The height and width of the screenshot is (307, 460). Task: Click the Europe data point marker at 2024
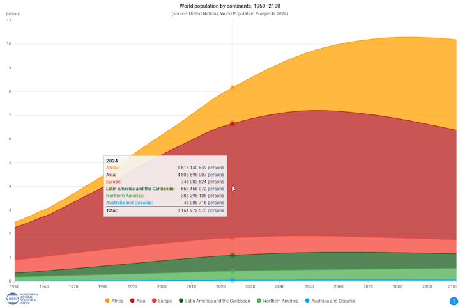tap(233, 238)
